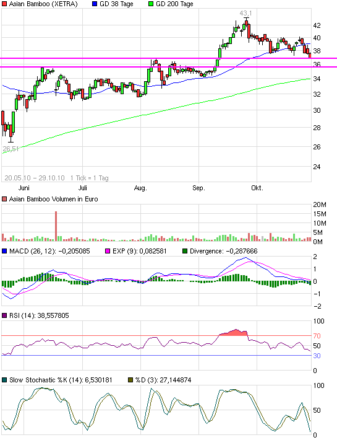This screenshot has height=440, width=337.
Task: Click the 'Okt.' month axis label
Action: [257, 188]
